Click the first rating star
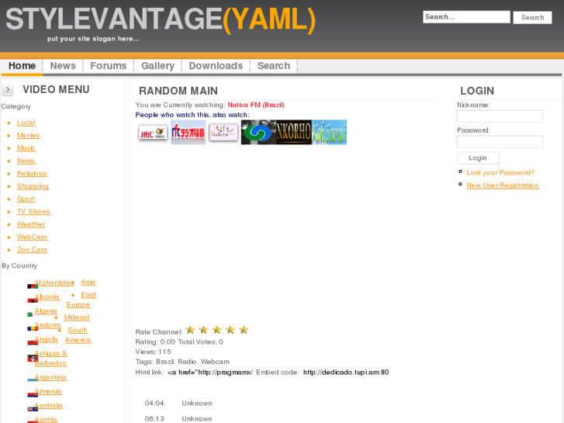Image resolution: width=564 pixels, height=423 pixels. pos(190,330)
